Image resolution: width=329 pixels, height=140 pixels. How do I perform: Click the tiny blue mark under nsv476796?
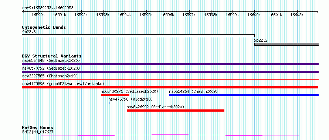[109, 103]
